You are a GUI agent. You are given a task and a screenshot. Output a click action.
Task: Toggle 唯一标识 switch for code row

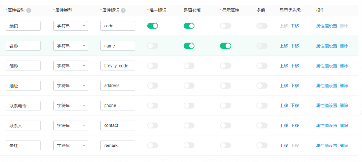(x=153, y=26)
